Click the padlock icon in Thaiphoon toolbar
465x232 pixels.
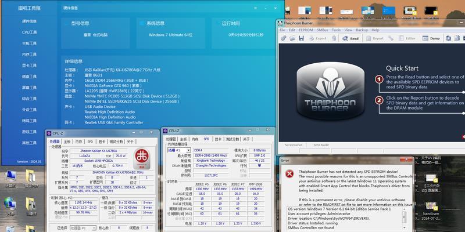click(334, 38)
